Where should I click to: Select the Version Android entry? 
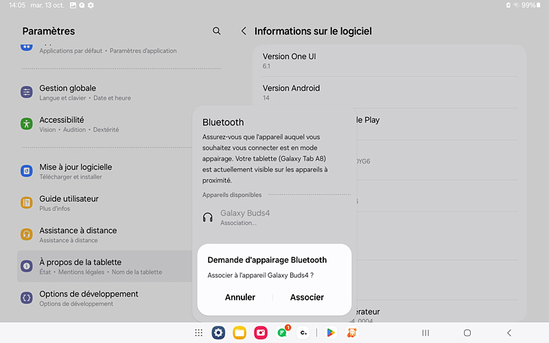[389, 93]
